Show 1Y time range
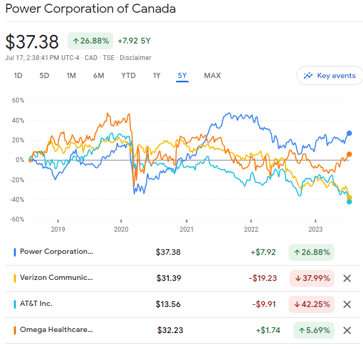Image resolution: width=363 pixels, height=349 pixels. coord(156,75)
